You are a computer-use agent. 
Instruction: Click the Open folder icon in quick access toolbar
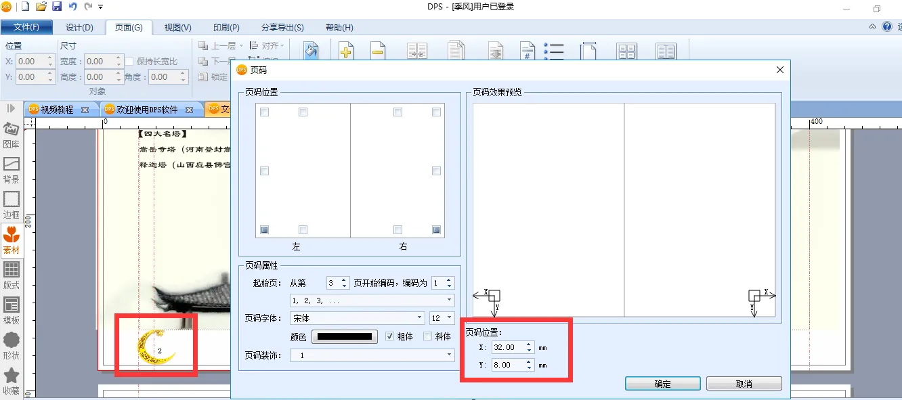coord(41,7)
